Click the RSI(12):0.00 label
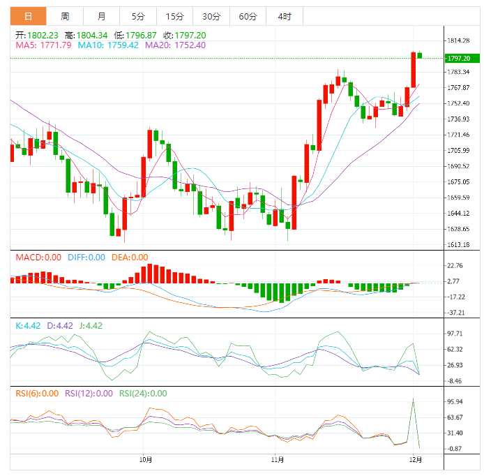Screen dimensions: 484x476 pyautogui.click(x=89, y=393)
